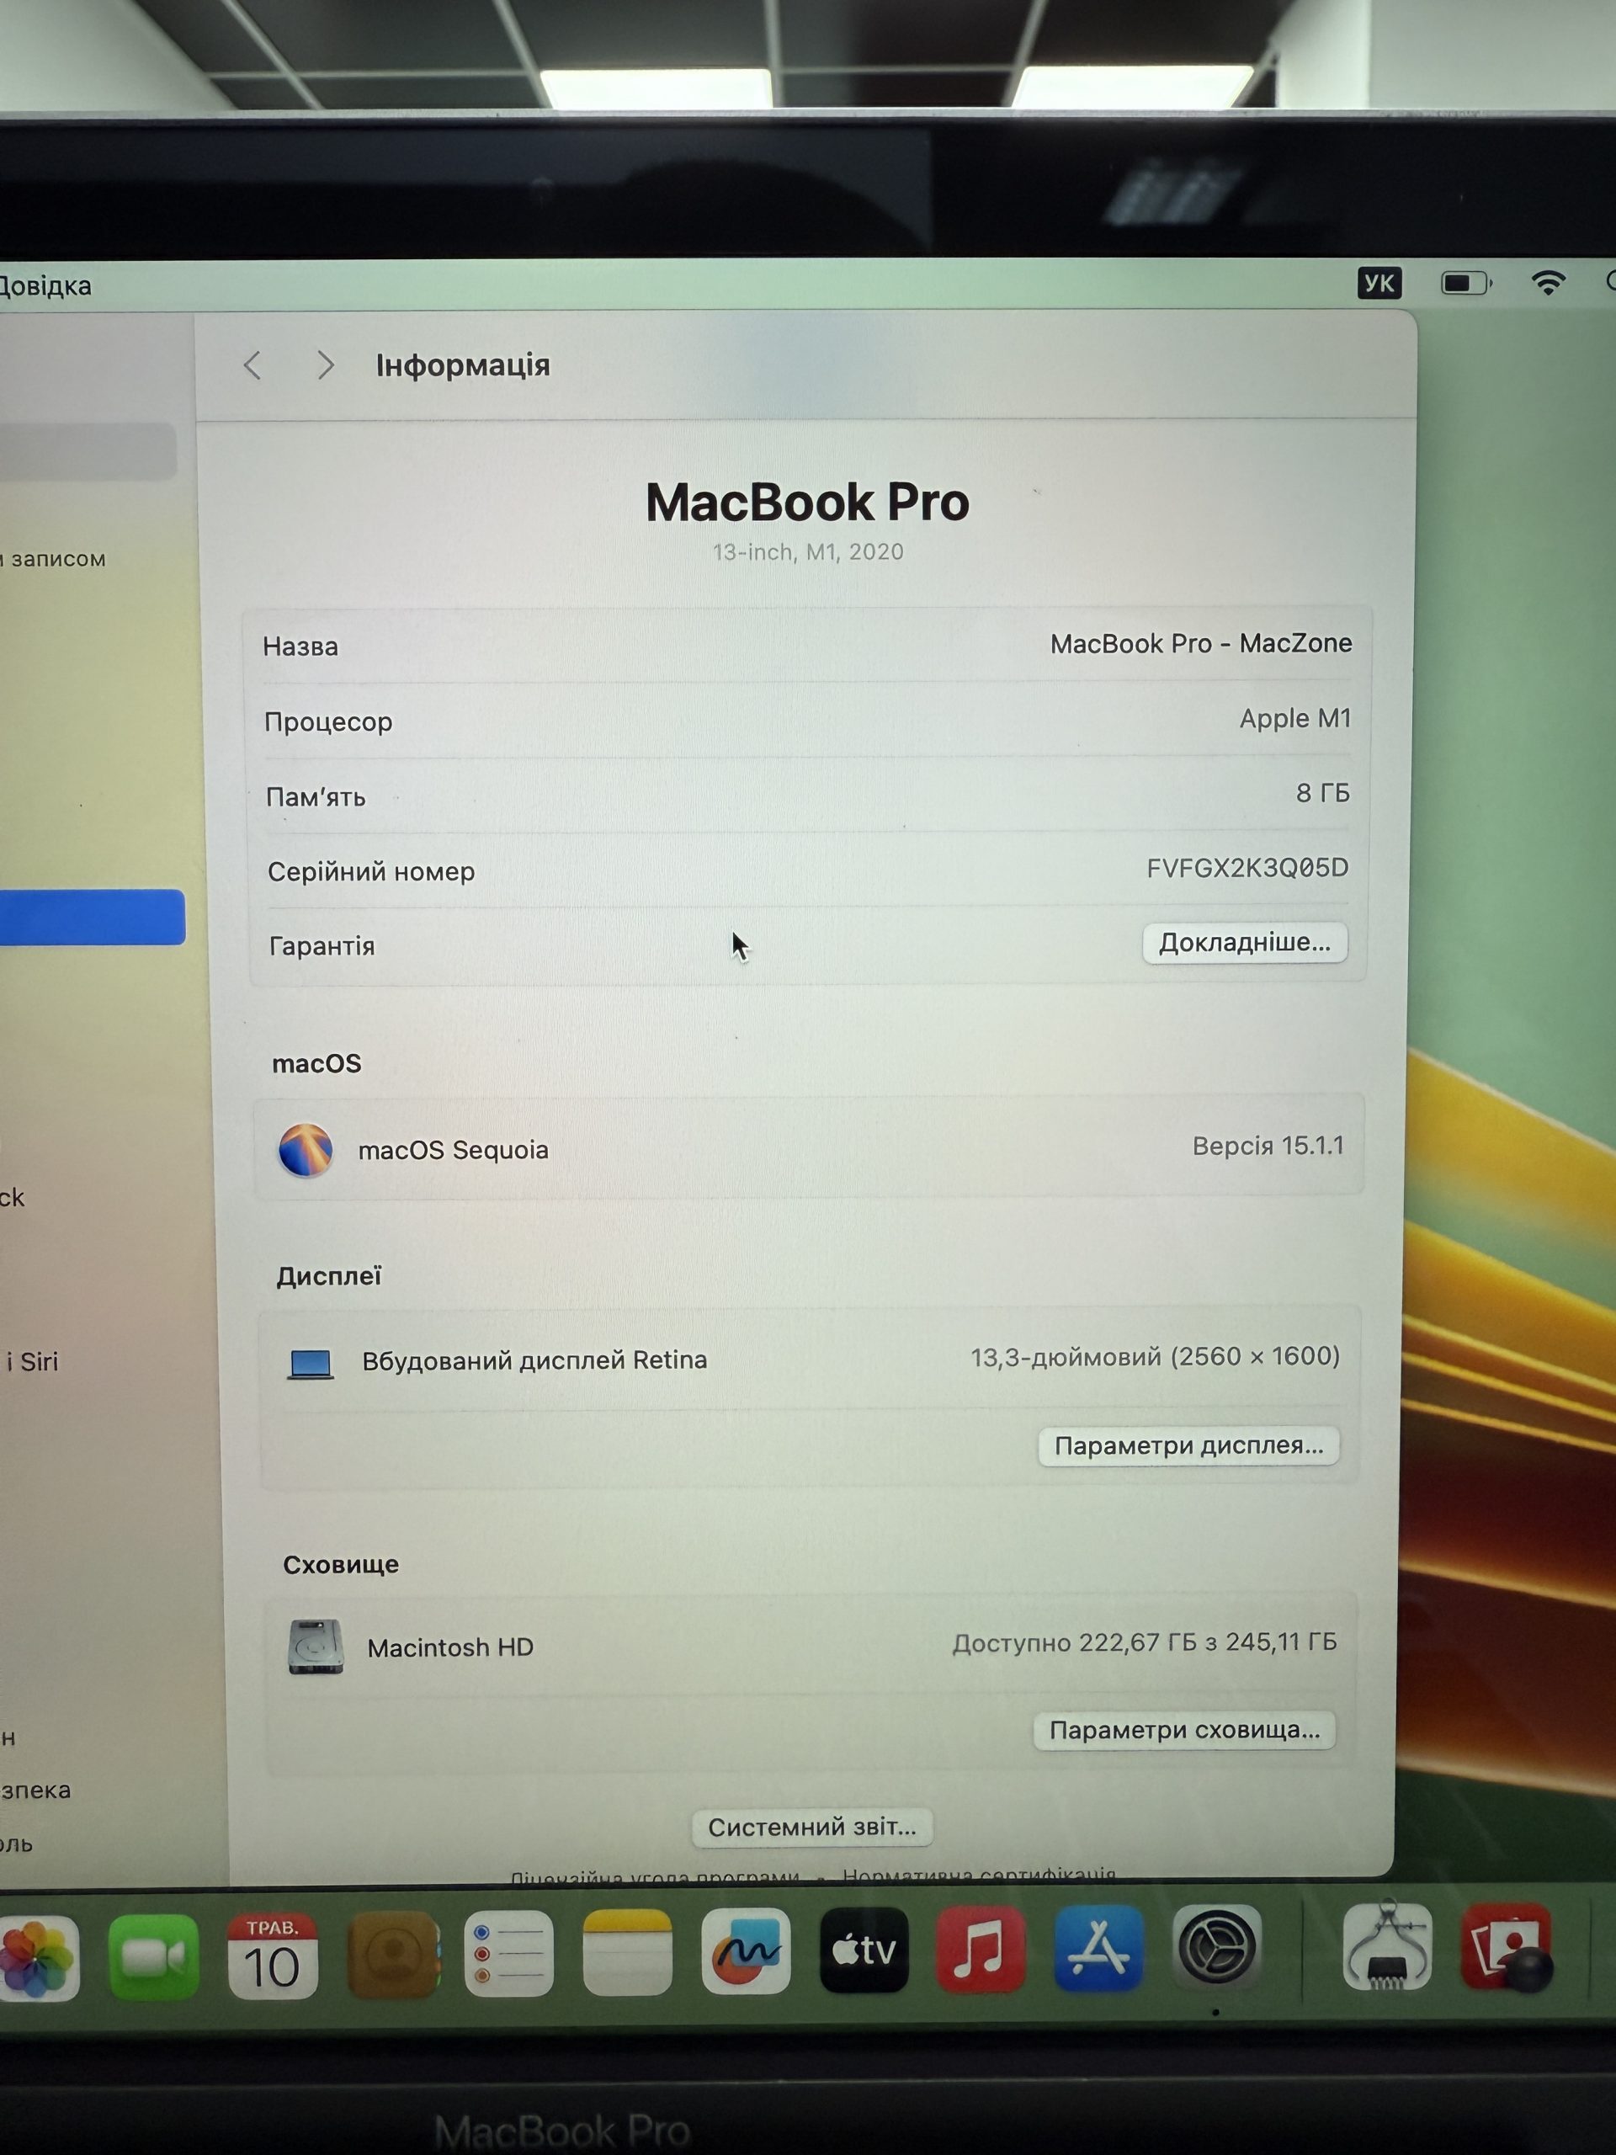The height and width of the screenshot is (2155, 1616).
Task: Click the 8 ГБ memory value
Action: pyautogui.click(x=1321, y=793)
